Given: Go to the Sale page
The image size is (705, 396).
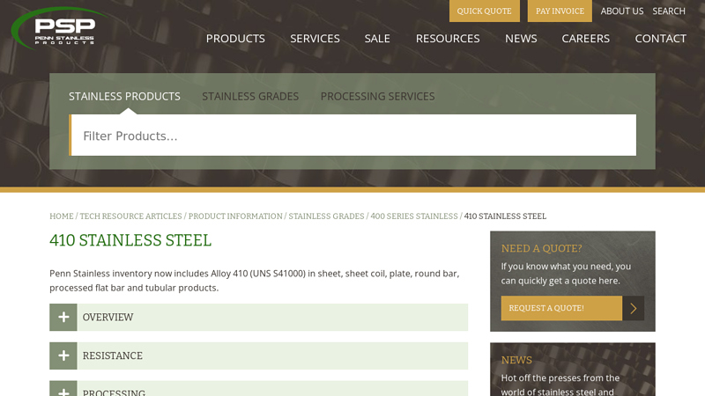Looking at the screenshot, I should point(377,39).
